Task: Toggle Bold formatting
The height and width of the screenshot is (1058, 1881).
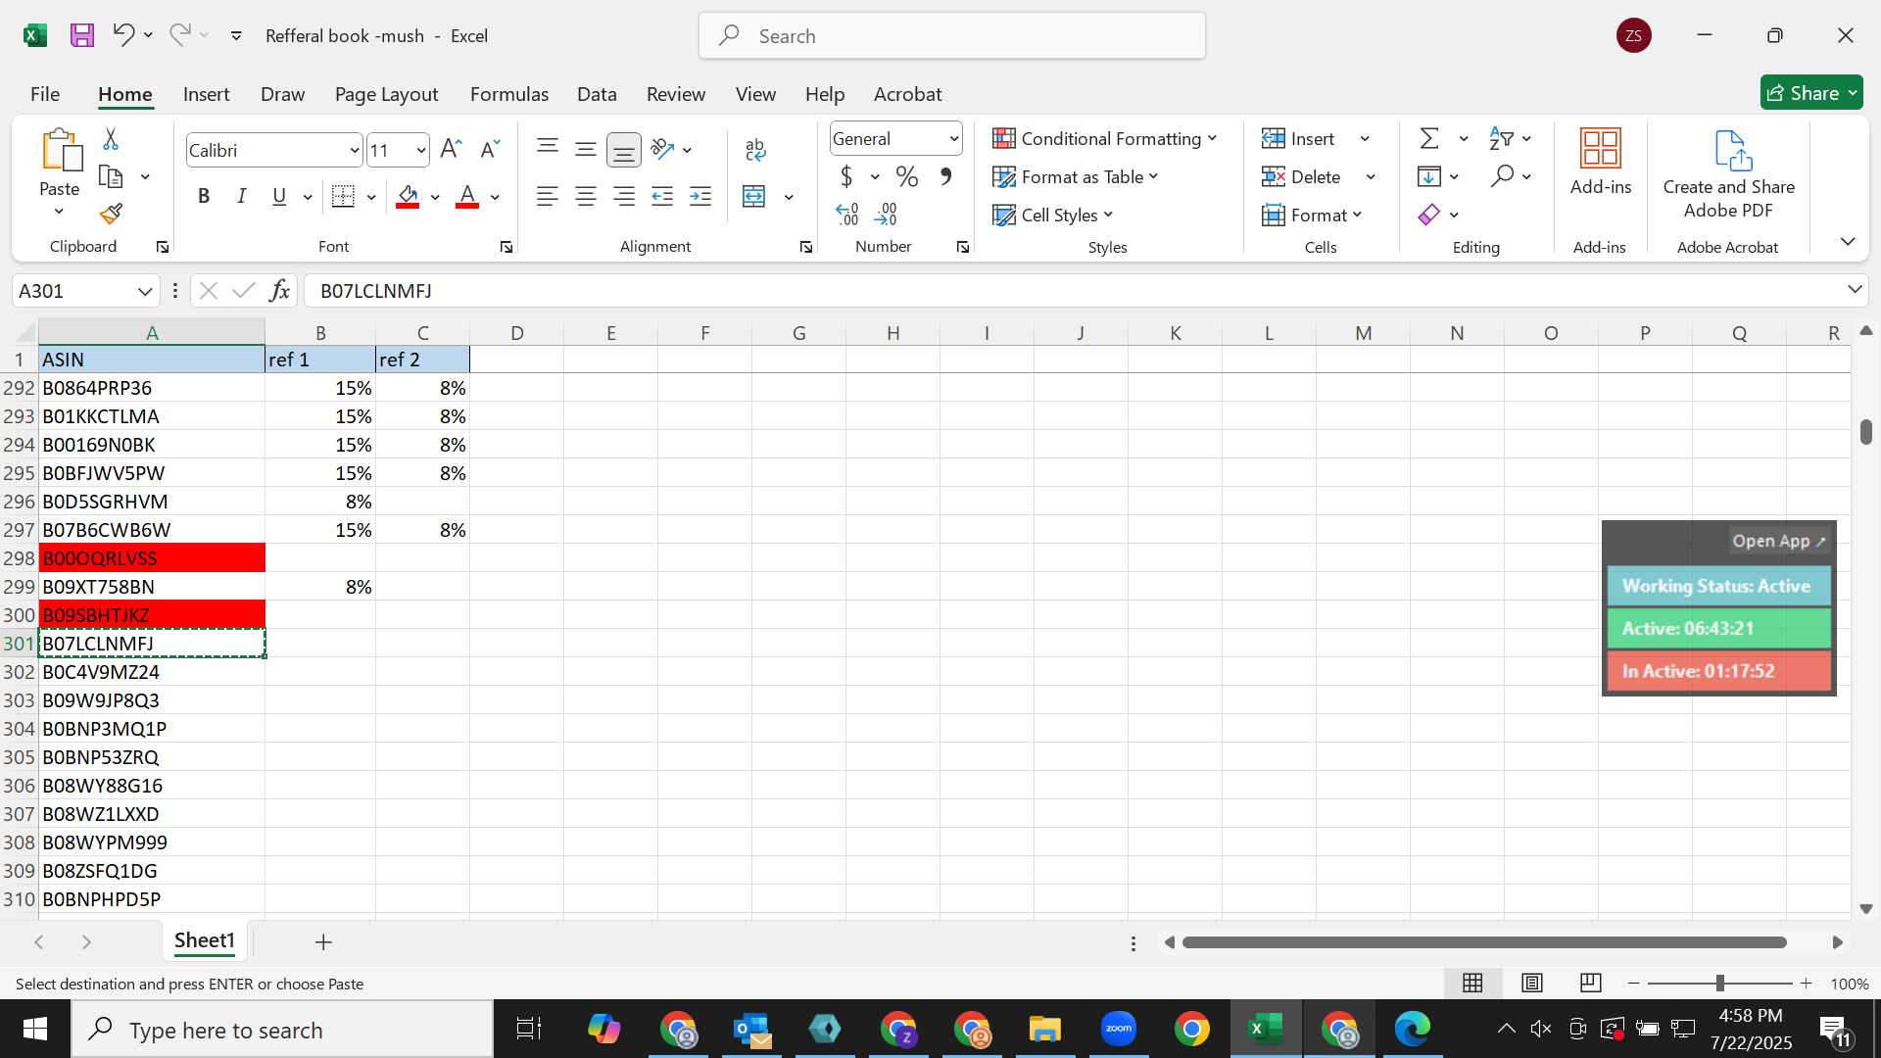Action: pyautogui.click(x=204, y=197)
